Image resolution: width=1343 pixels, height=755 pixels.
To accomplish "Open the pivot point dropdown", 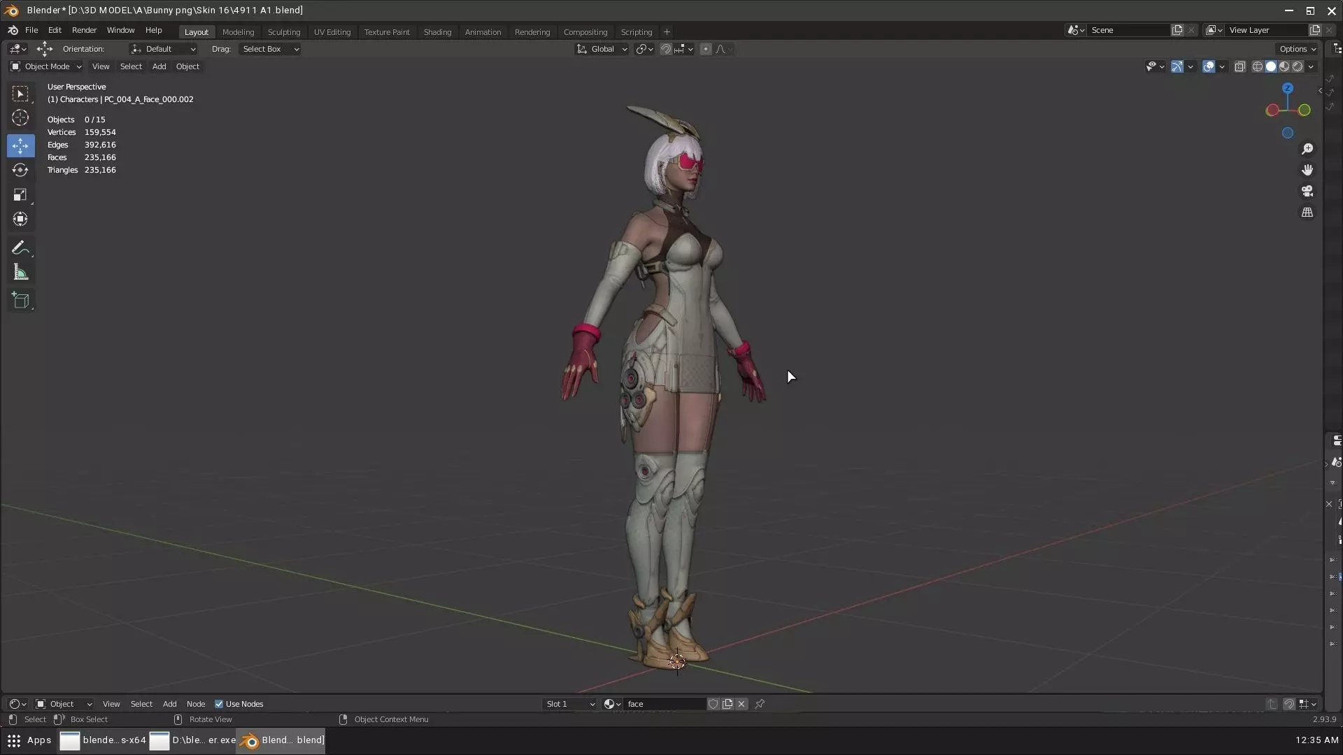I will [644, 49].
